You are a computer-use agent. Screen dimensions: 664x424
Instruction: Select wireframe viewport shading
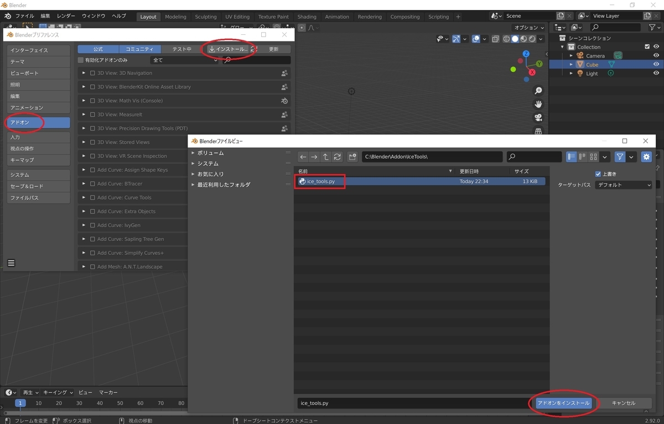(506, 39)
